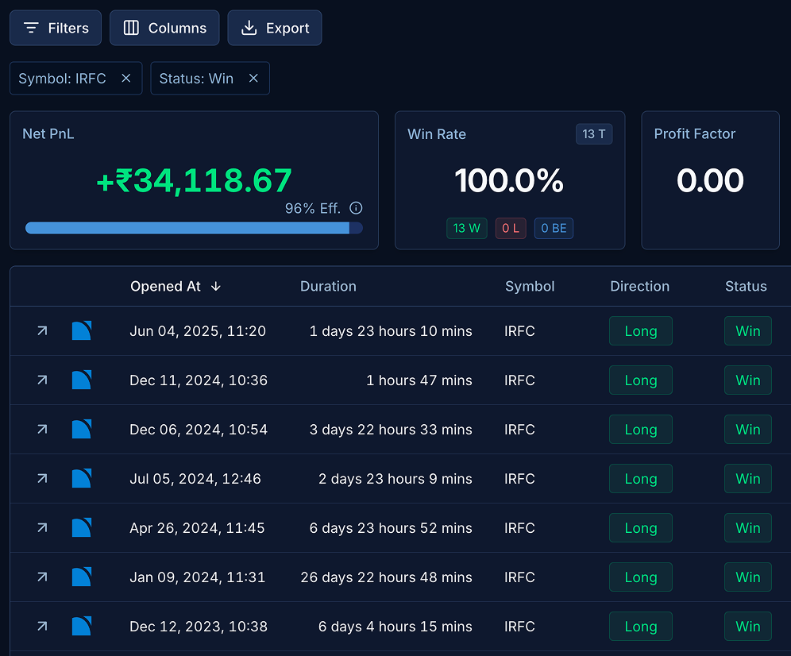Click the 13 W wins badge

466,229
